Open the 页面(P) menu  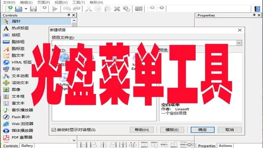coord(43,2)
